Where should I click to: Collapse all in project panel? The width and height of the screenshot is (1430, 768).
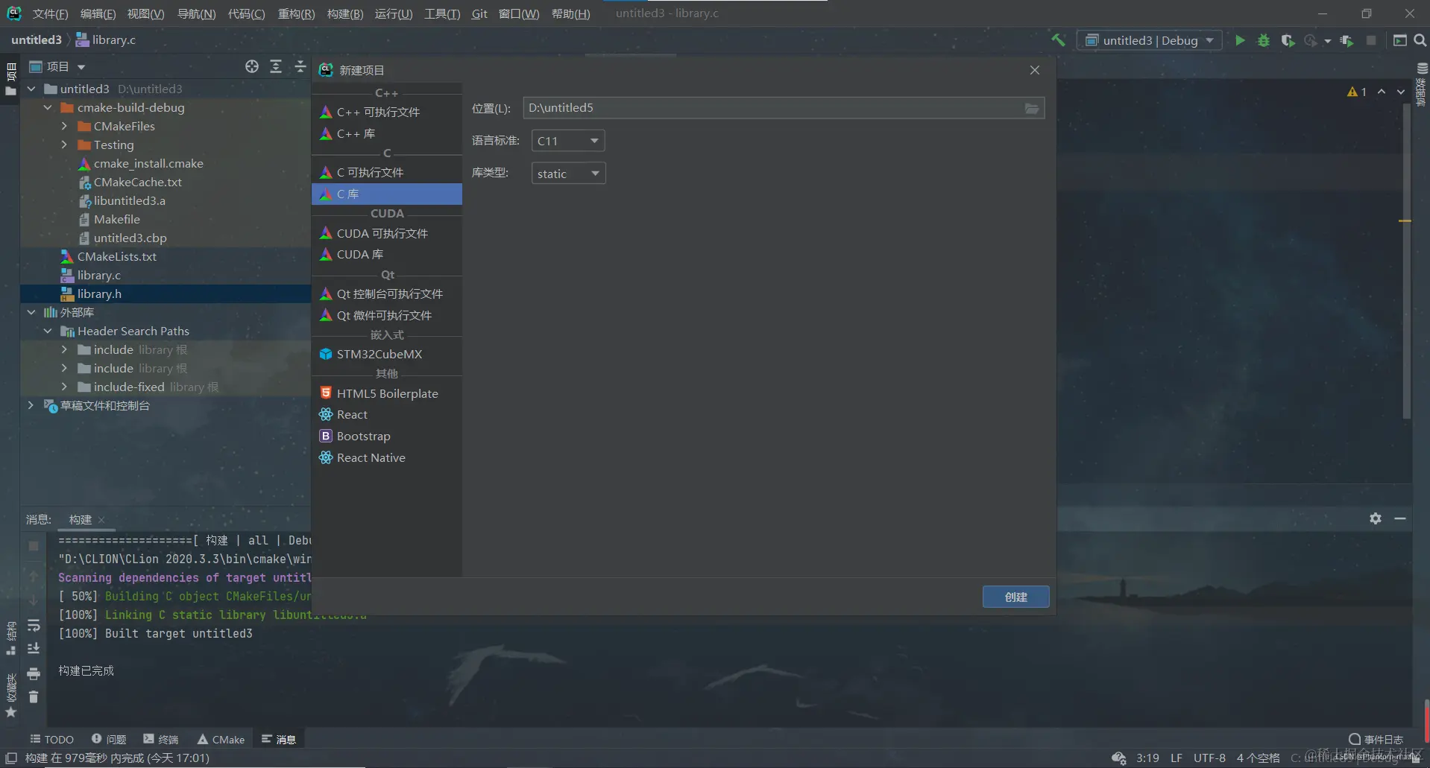tap(300, 66)
